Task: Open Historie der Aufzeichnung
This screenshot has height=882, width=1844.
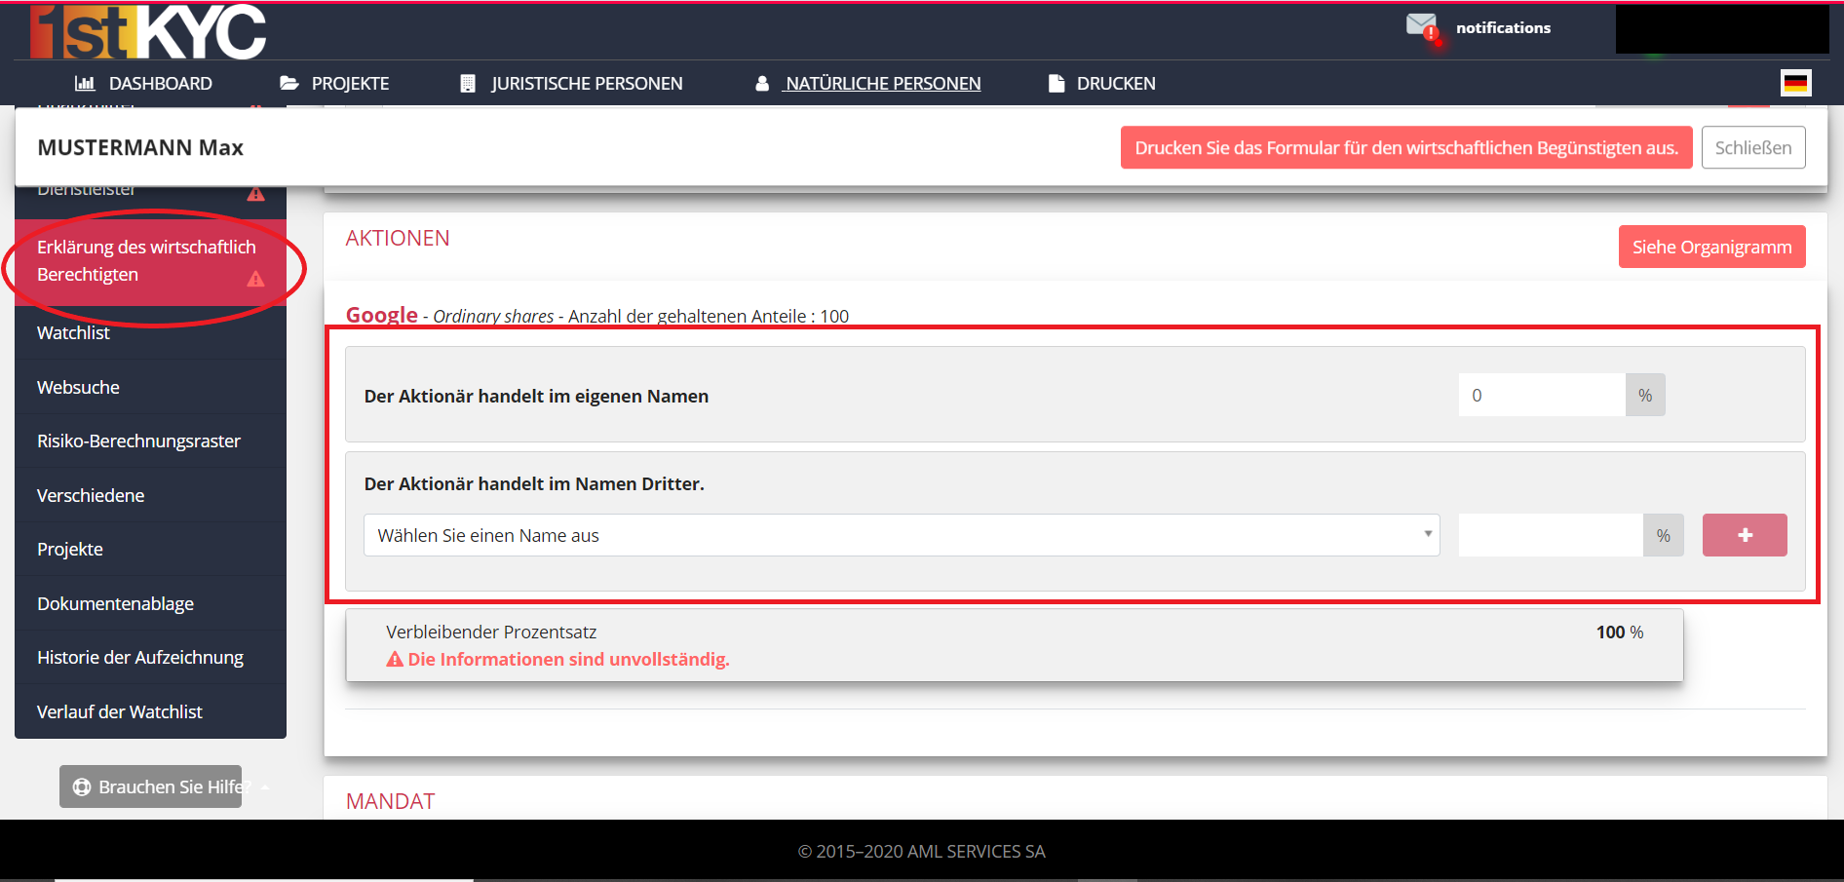Action: 150,657
